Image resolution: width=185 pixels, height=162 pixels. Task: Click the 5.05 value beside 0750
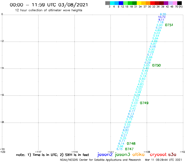click(147, 65)
